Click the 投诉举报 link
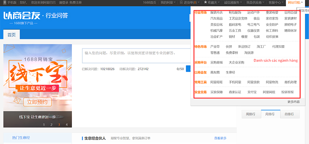This screenshot has height=144, width=309. tap(287, 92)
